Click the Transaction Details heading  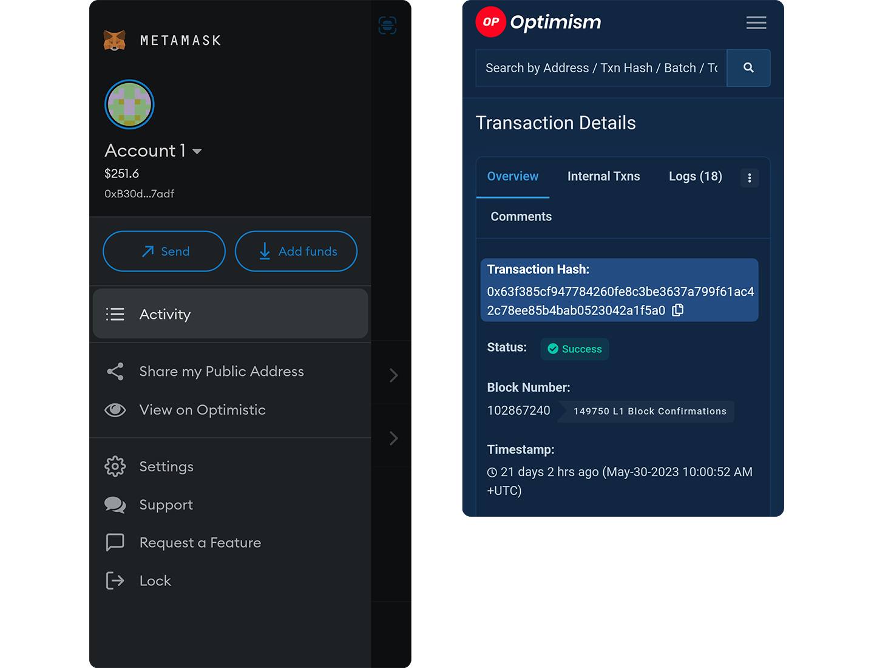coord(556,123)
